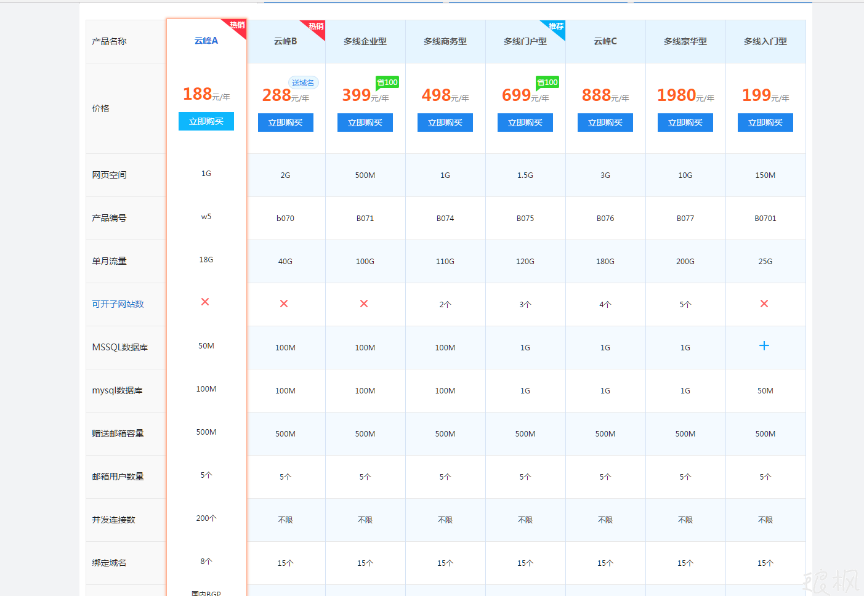Image resolution: width=864 pixels, height=596 pixels.
Task: Click the 并发连接数 row label
Action: [x=113, y=520]
